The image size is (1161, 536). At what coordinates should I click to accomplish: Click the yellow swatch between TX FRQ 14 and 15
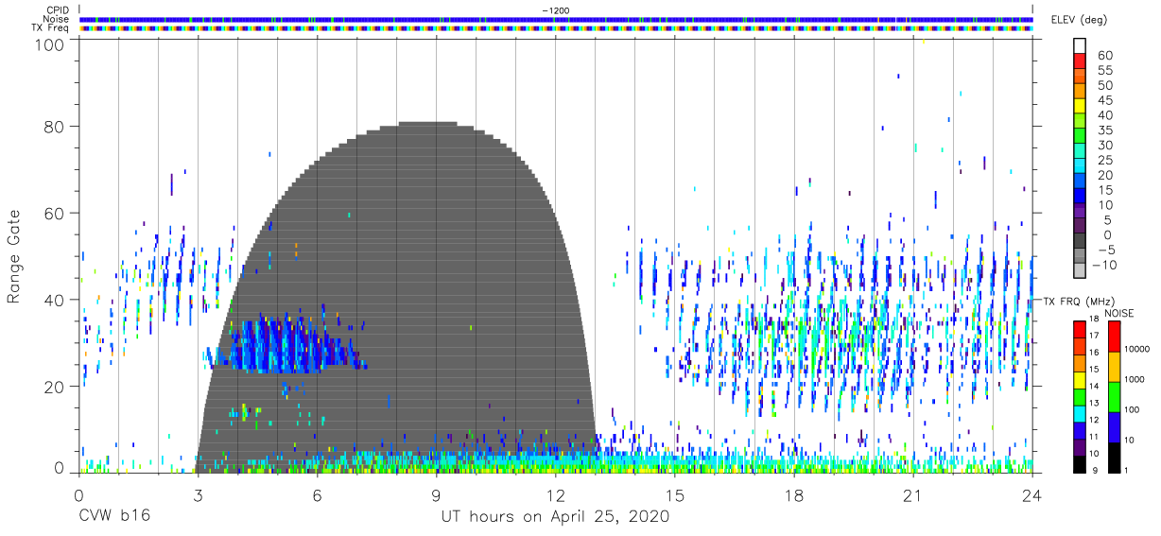coord(1080,379)
